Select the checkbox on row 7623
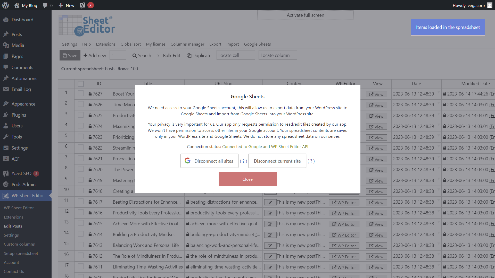 point(80,137)
